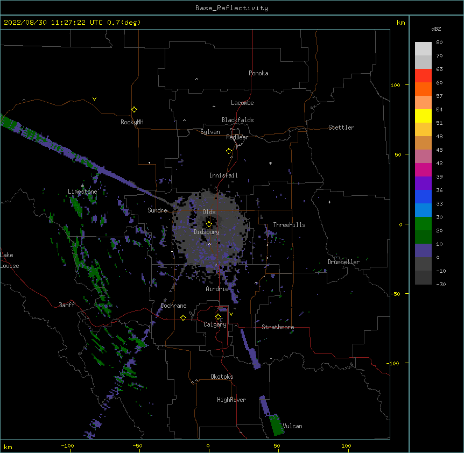Click the Didsbury city label
The image size is (464, 453).
point(207,232)
